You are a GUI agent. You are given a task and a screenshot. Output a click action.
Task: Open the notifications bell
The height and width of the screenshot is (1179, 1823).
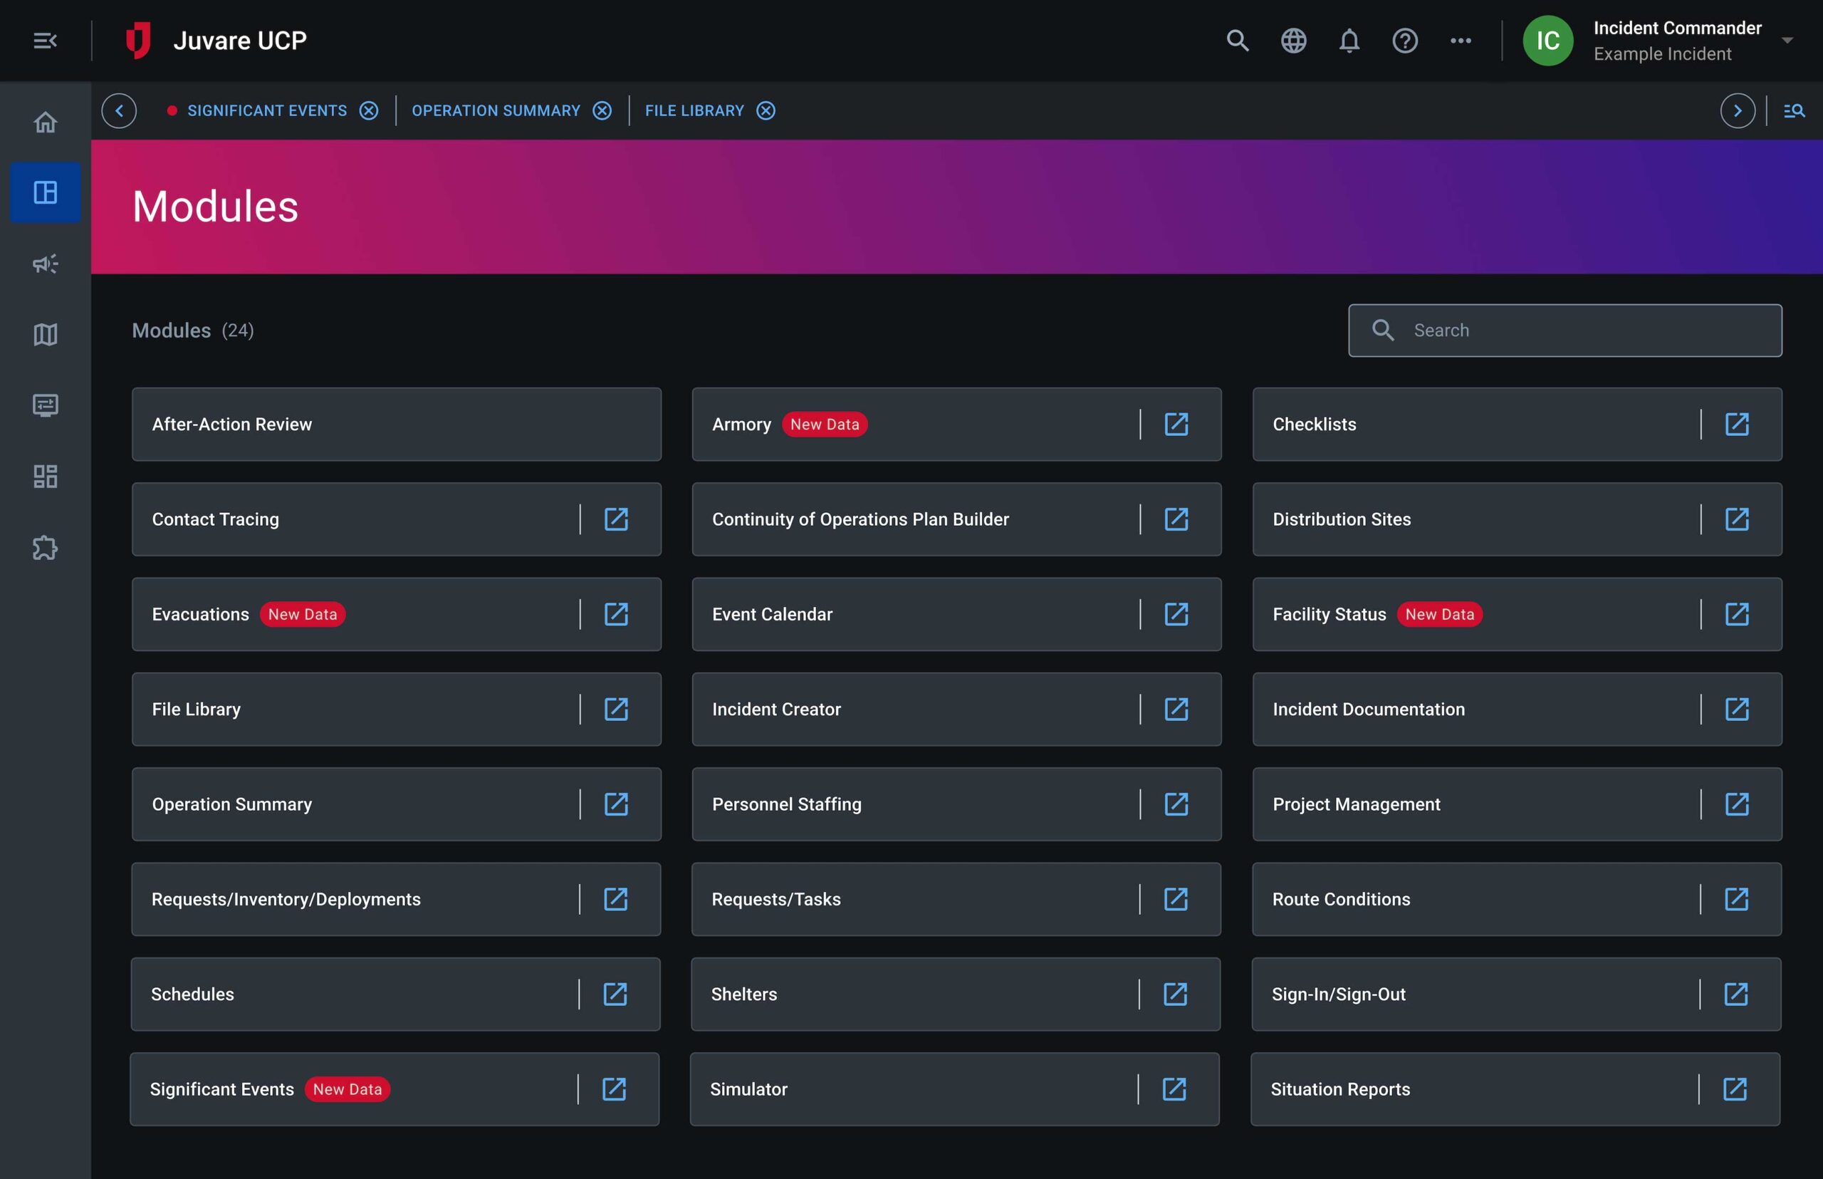pyautogui.click(x=1349, y=41)
